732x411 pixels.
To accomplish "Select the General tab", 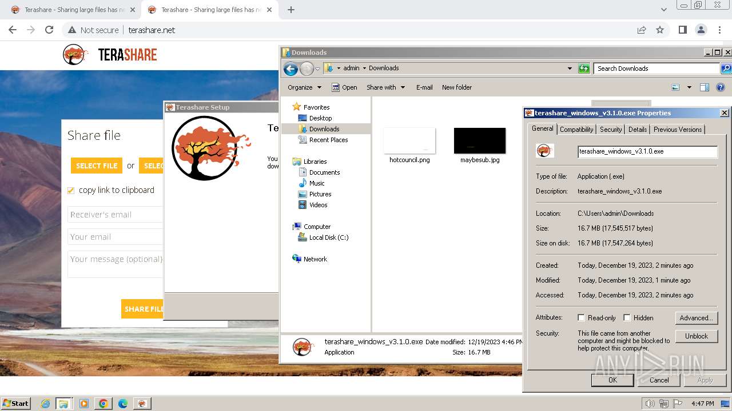I will (542, 129).
